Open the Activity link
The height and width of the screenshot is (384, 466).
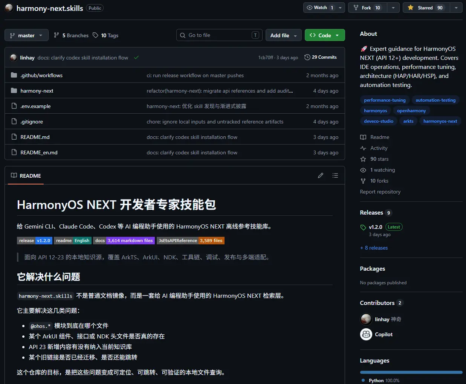click(374, 148)
